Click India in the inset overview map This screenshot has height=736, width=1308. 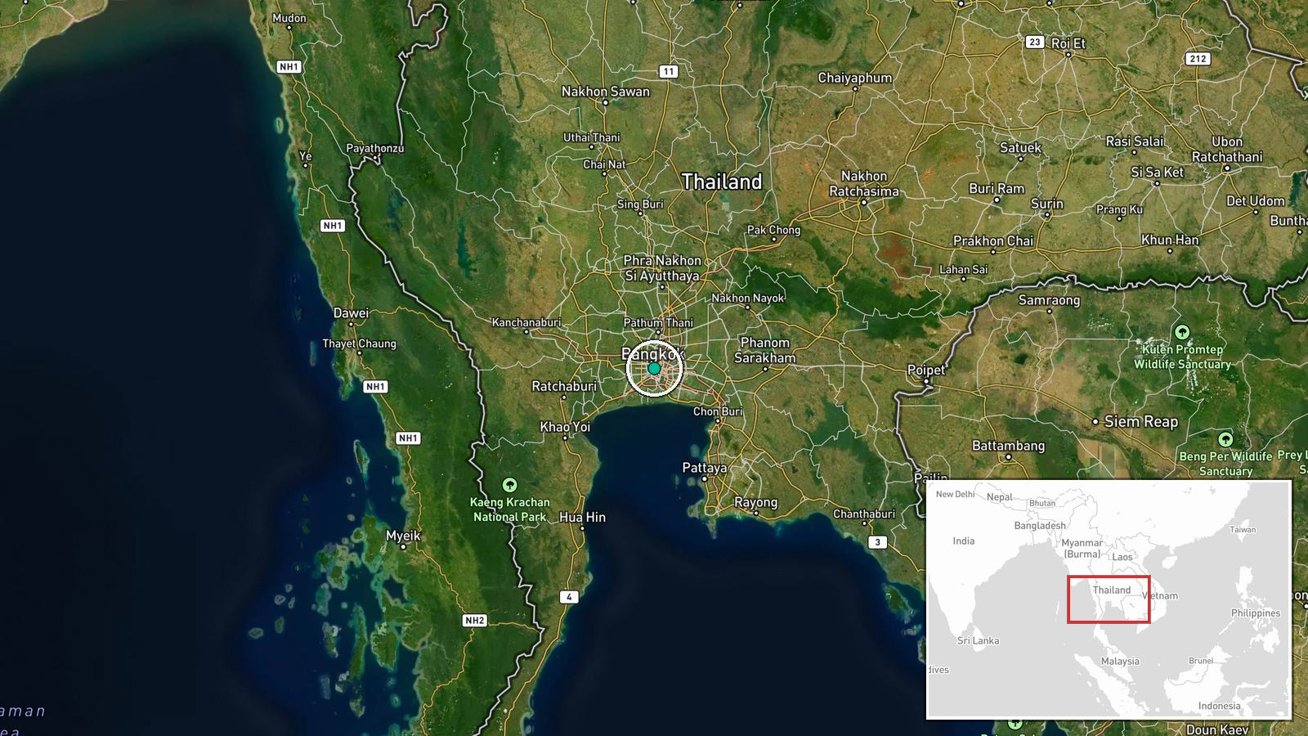tap(964, 541)
